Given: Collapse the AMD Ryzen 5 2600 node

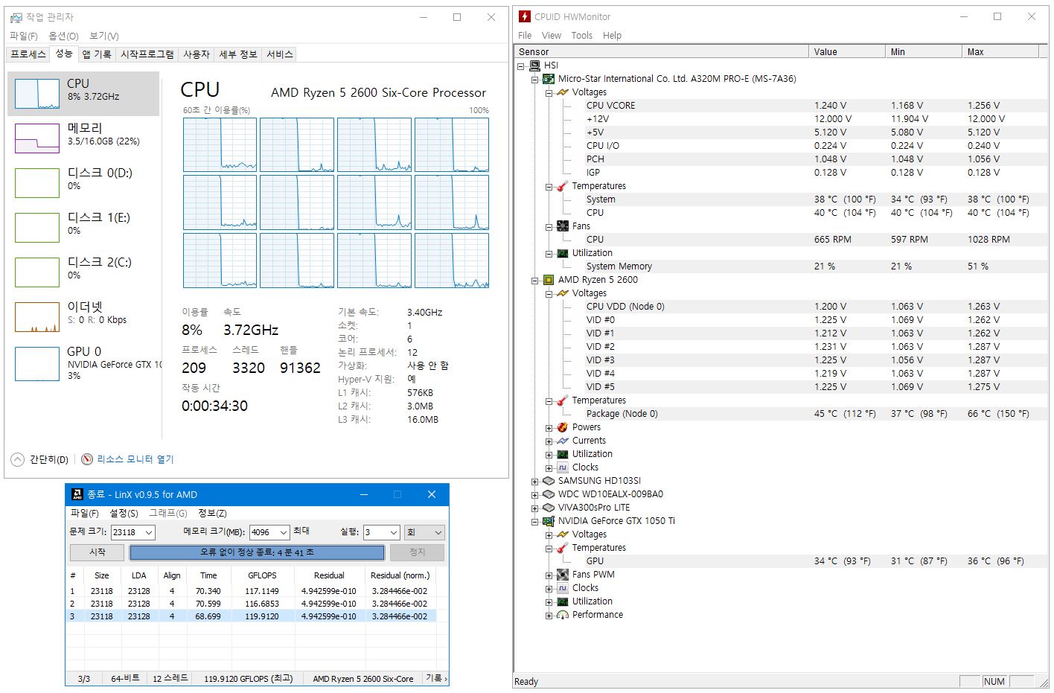Looking at the screenshot, I should point(534,281).
